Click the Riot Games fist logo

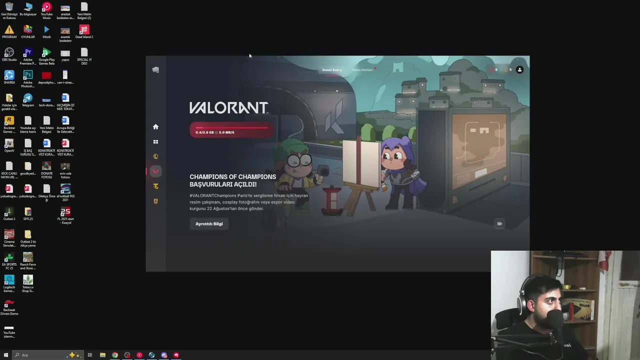(155, 70)
